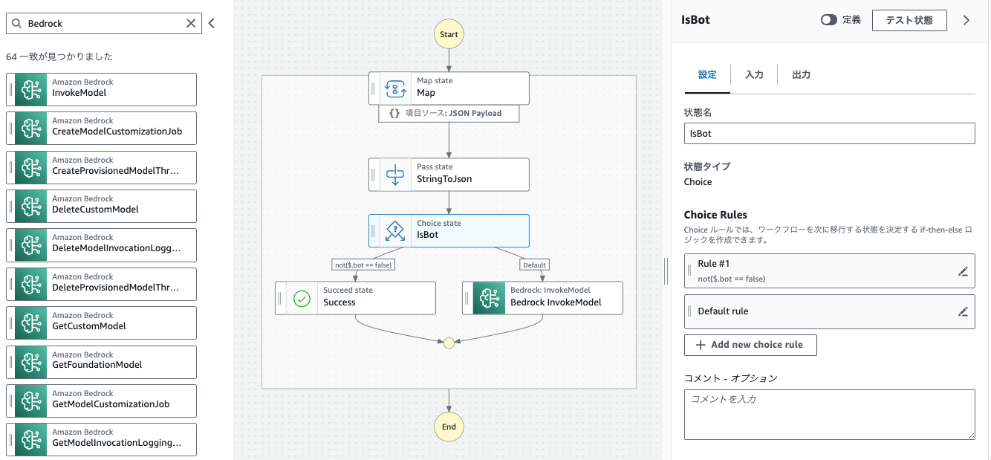The height and width of the screenshot is (460, 991).
Task: Click the merge point circle below branches
Action: [448, 343]
